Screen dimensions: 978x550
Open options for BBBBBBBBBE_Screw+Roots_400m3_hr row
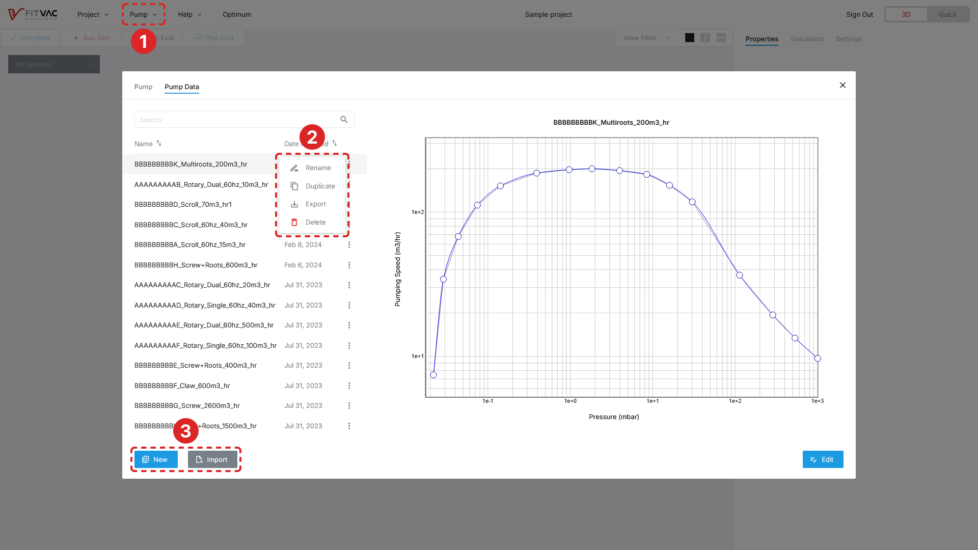[349, 366]
